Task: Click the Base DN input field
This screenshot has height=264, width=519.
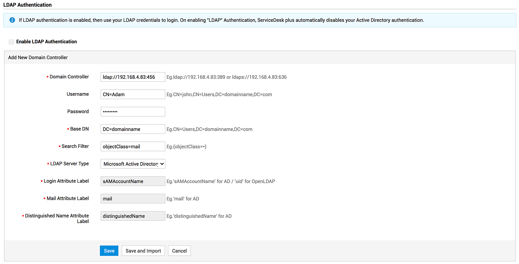Action: pyautogui.click(x=133, y=129)
